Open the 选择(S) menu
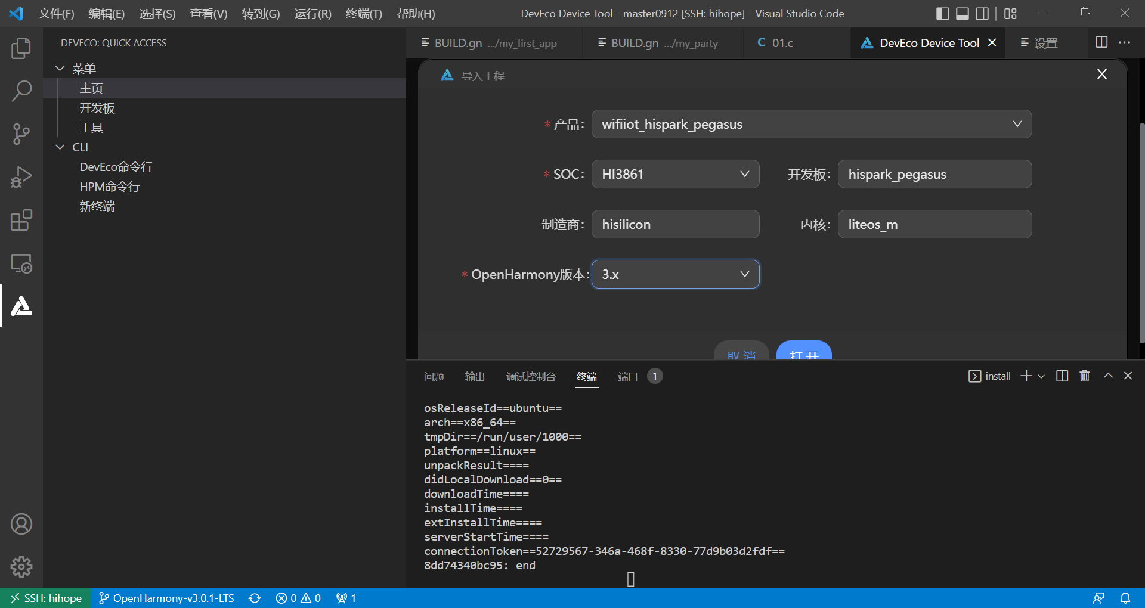The height and width of the screenshot is (608, 1145). coord(157,13)
